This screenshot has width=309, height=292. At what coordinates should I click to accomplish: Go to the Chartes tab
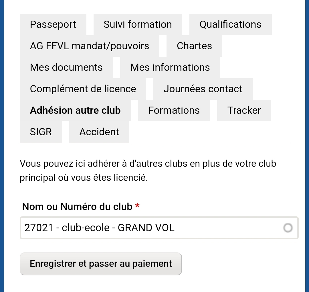[194, 46]
